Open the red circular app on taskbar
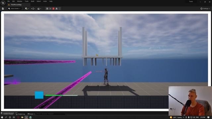This screenshot has height=119, width=212. pos(18,117)
